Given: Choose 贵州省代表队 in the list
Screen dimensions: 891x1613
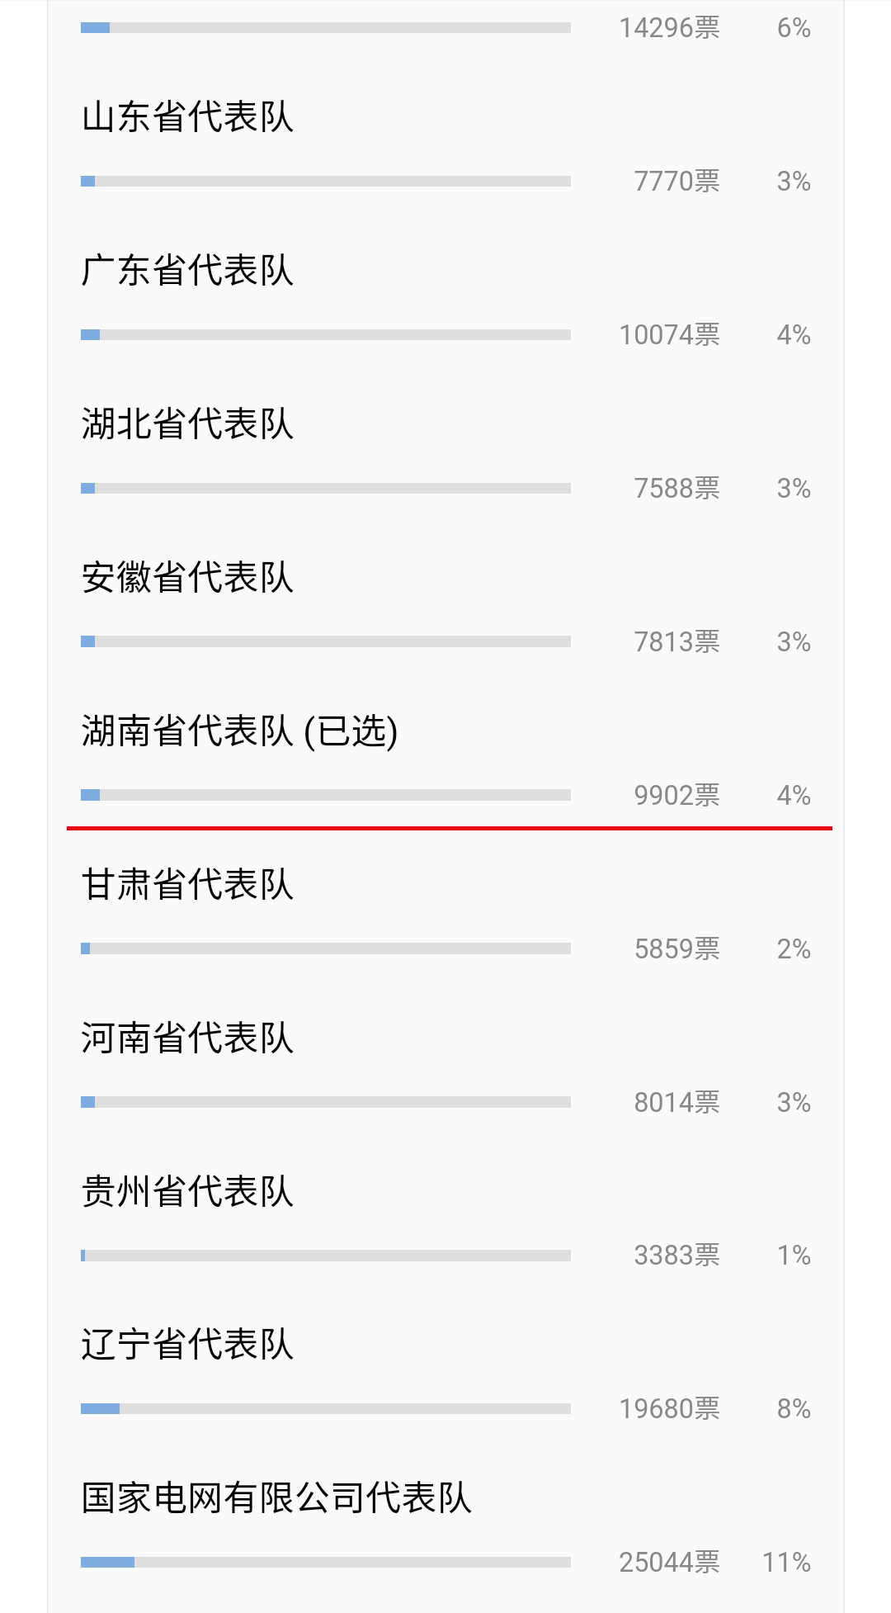Looking at the screenshot, I should click(187, 1192).
